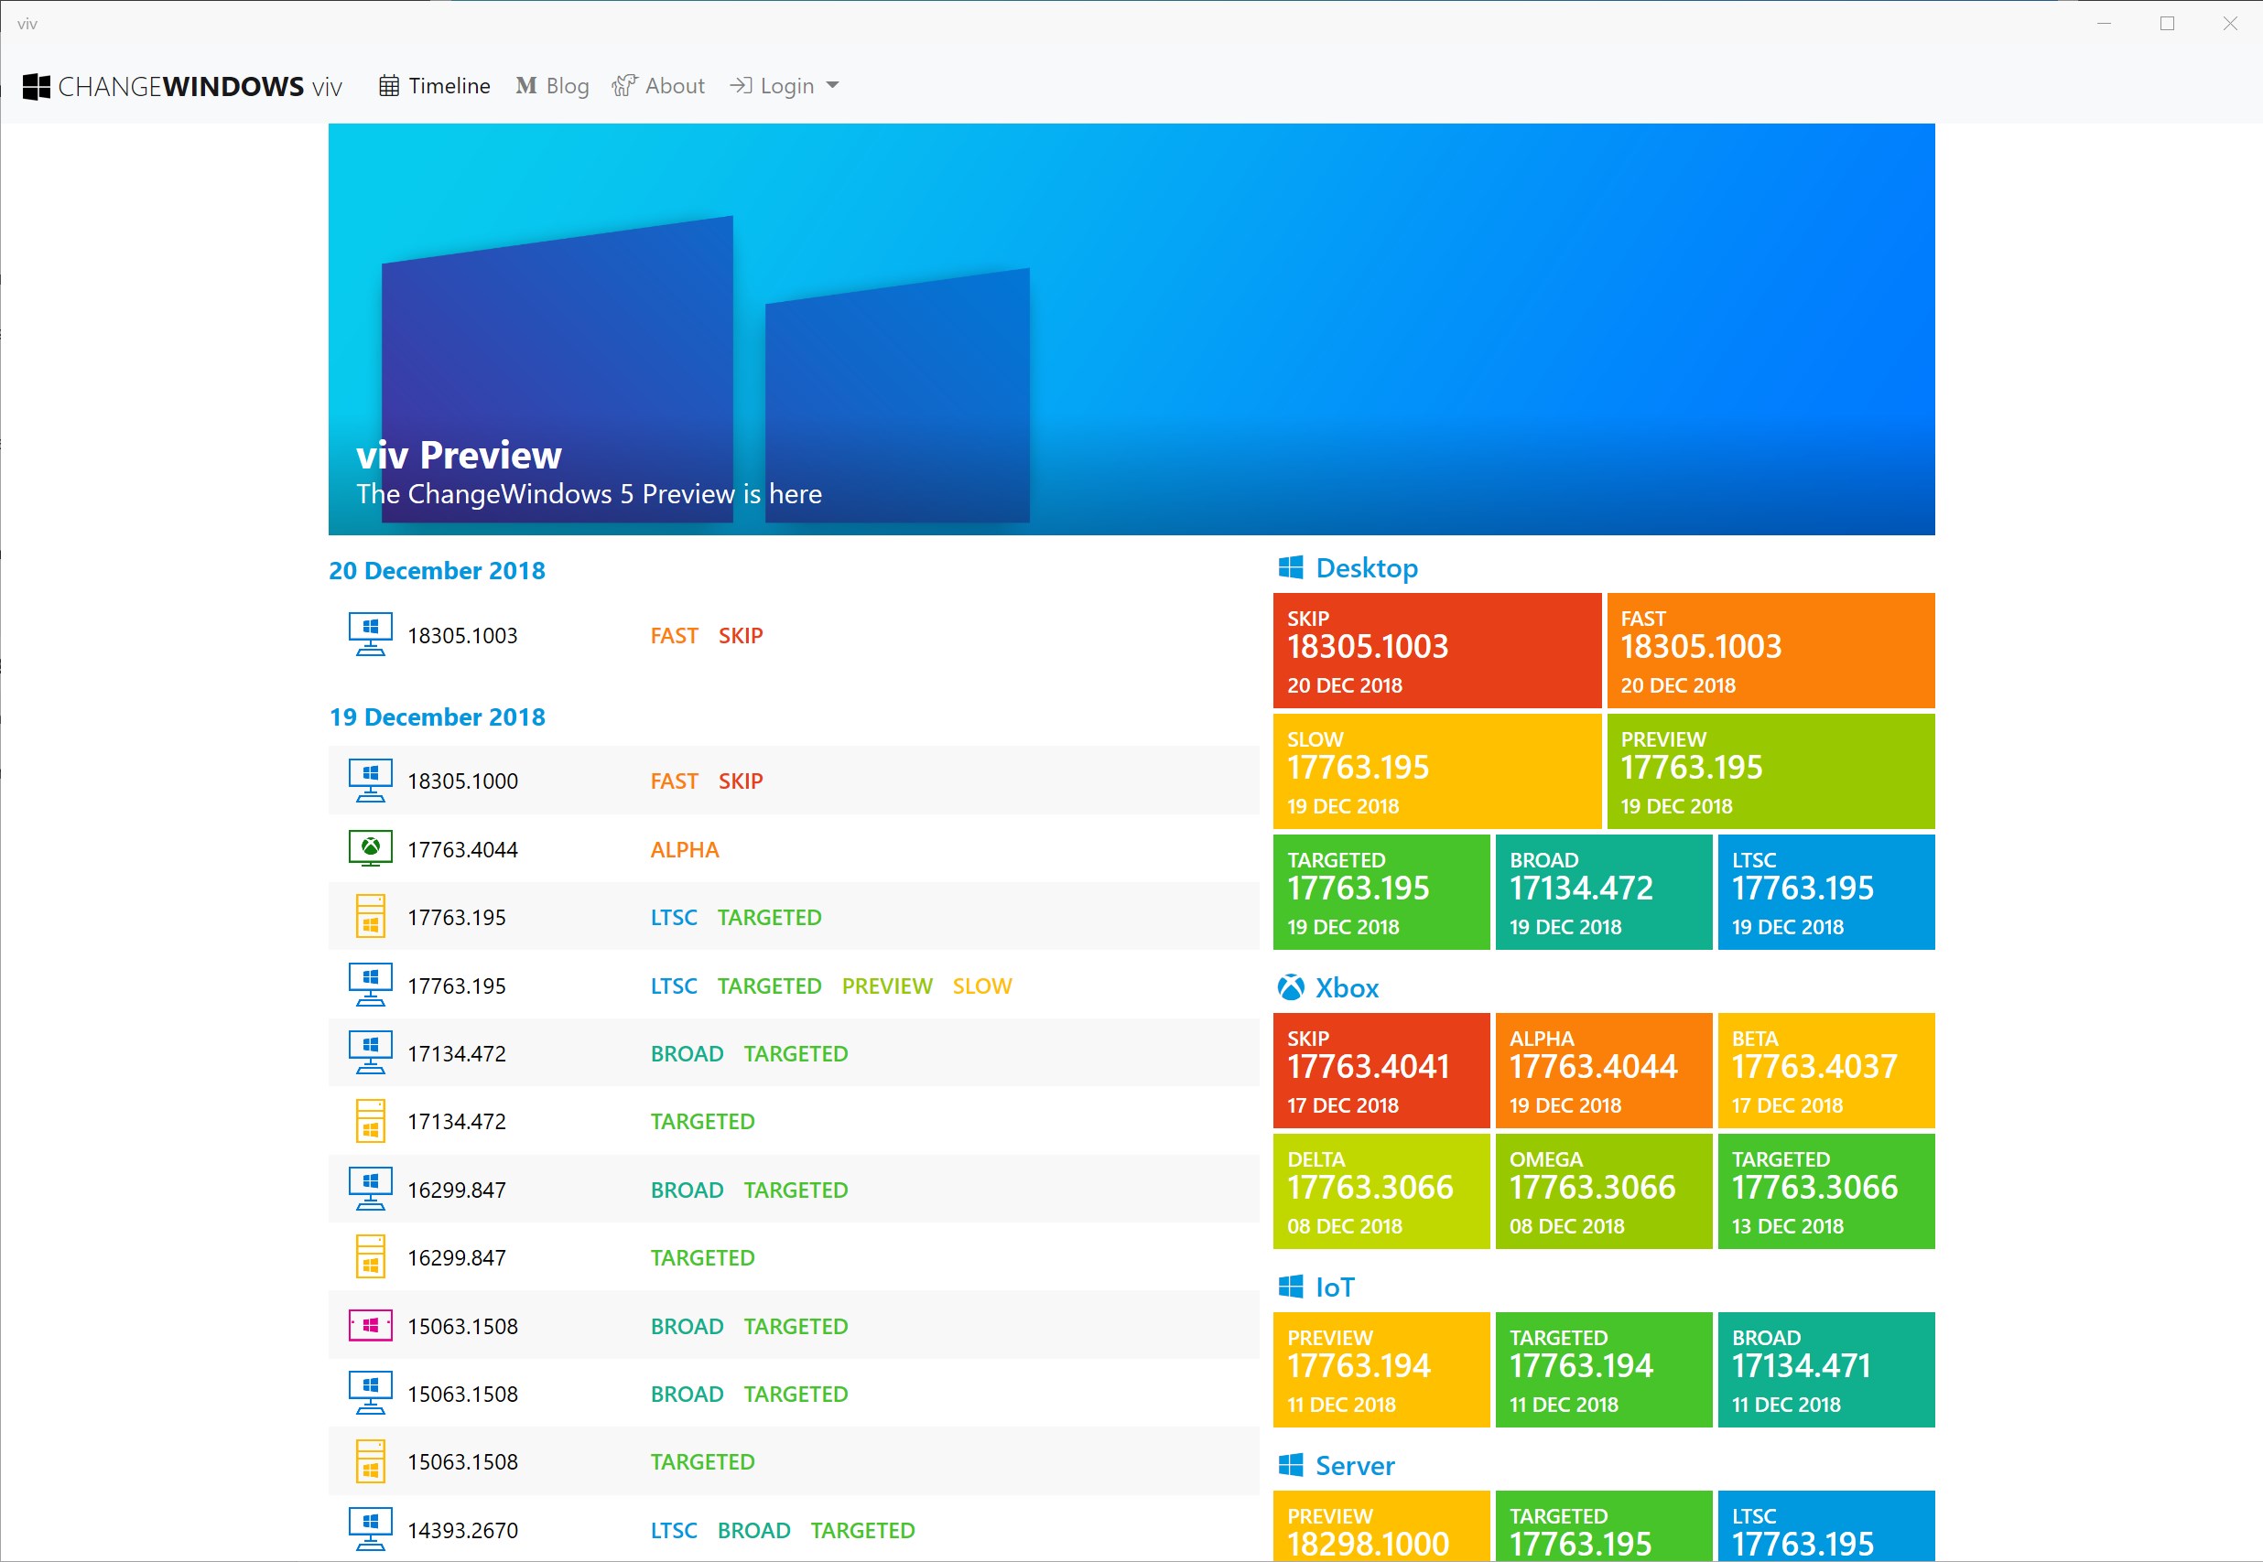Click the Windows logo beside the Desktop heading
The image size is (2263, 1562).
click(1291, 567)
